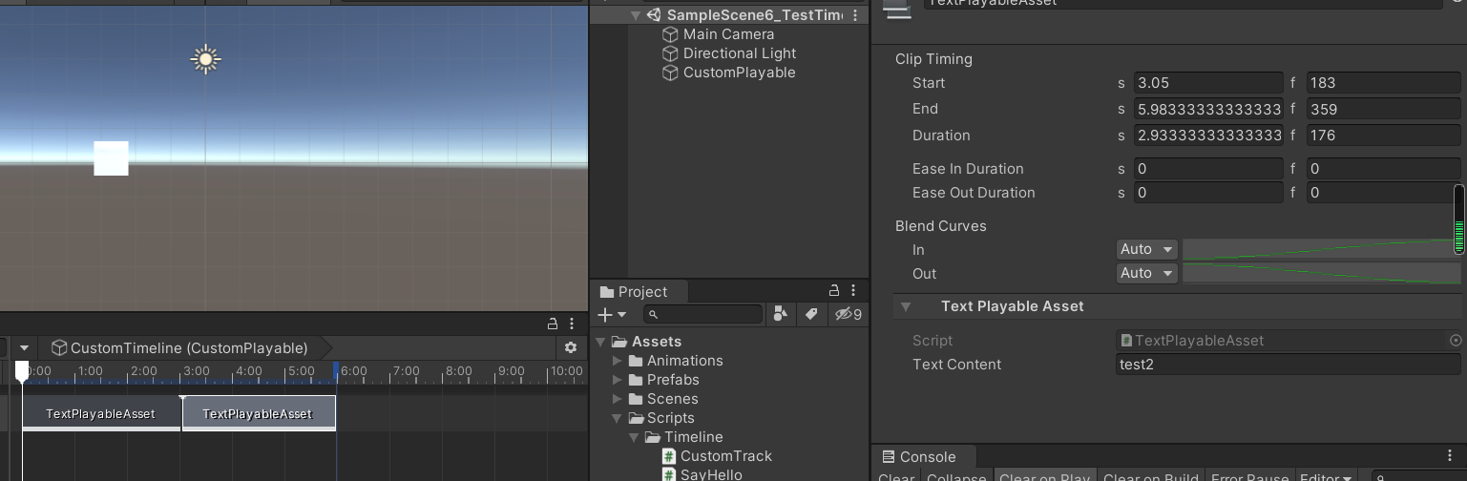This screenshot has height=481, width=1467.
Task: Expand the Scenes folder
Action: [x=618, y=399]
